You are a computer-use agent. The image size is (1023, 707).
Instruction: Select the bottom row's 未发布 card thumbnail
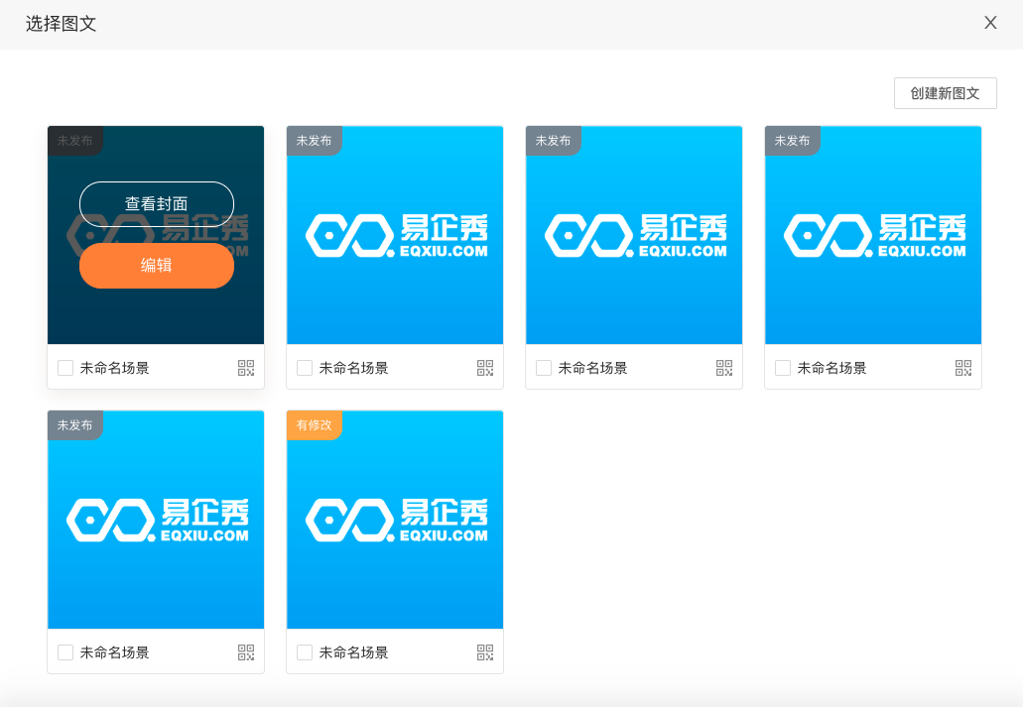156,520
